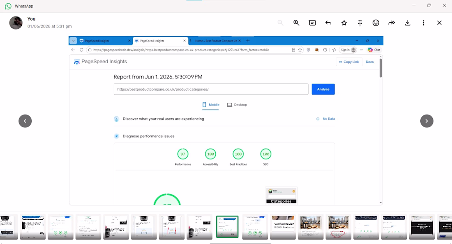Image resolution: width=452 pixels, height=244 pixels.
Task: Close the media viewer with X
Action: [x=439, y=23]
